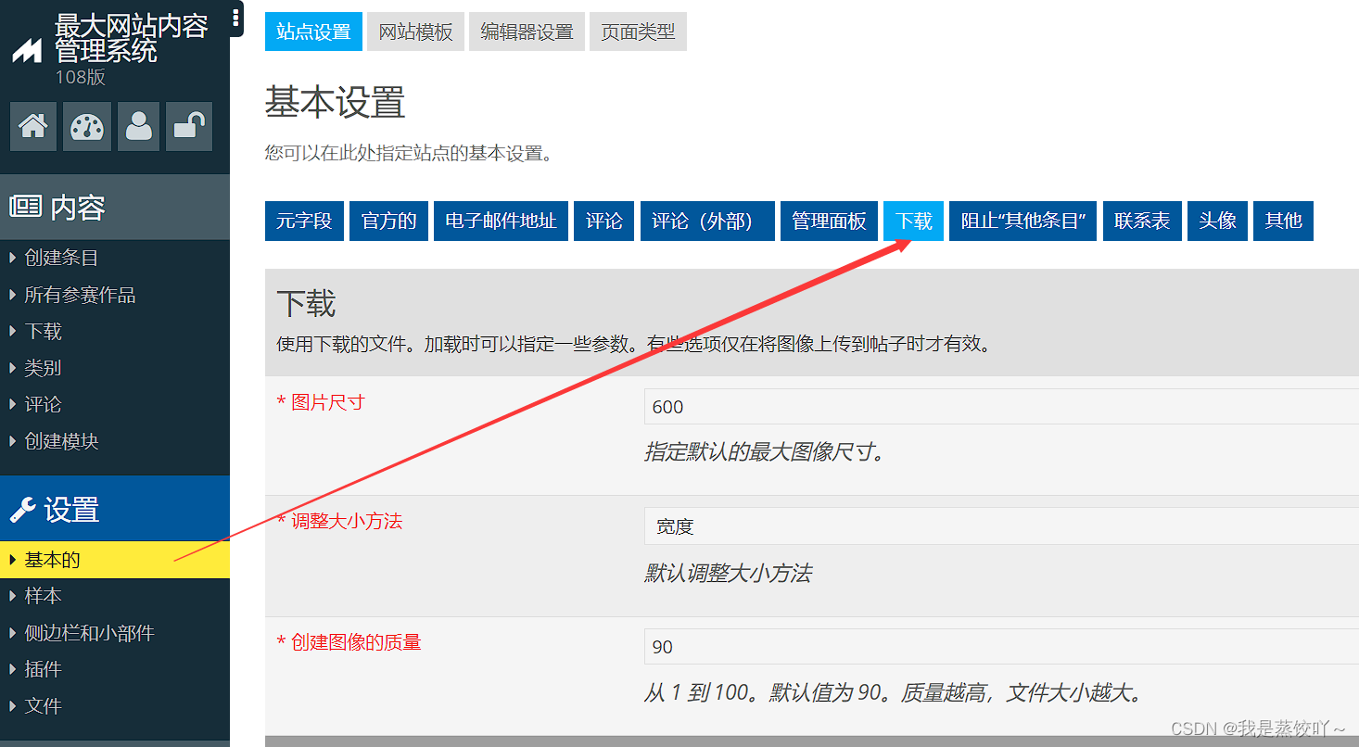Switch to 站点设置 tab
Viewport: 1359px width, 747px height.
313,32
